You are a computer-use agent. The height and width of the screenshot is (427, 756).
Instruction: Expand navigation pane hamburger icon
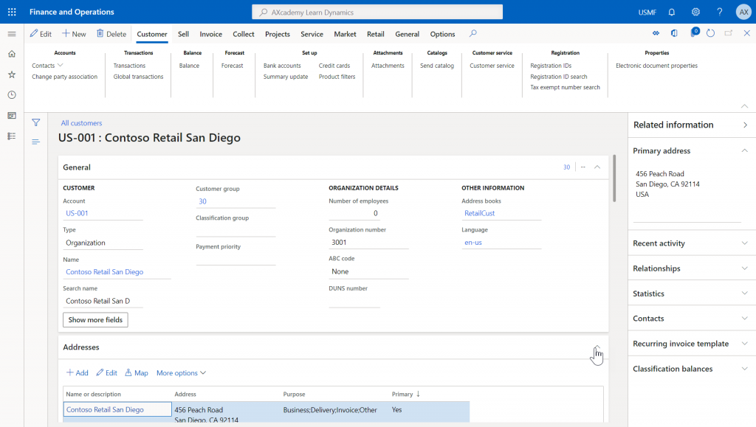coord(12,34)
